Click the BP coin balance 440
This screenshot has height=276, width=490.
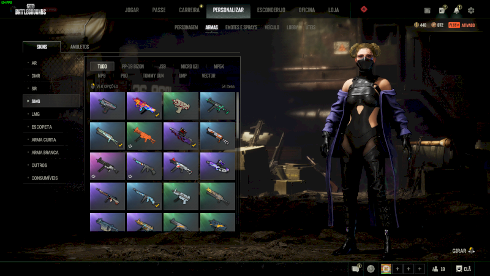(420, 25)
